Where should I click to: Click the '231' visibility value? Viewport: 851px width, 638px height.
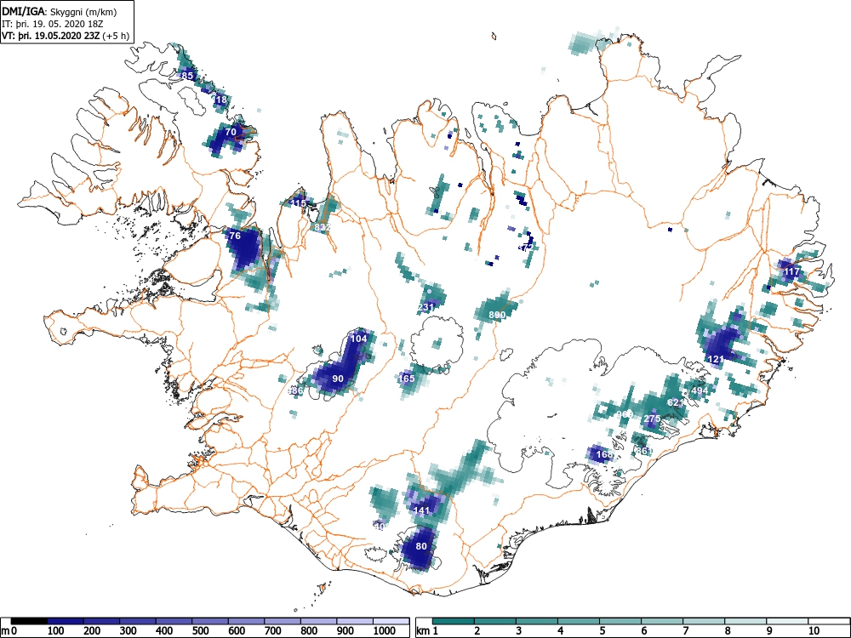426,307
